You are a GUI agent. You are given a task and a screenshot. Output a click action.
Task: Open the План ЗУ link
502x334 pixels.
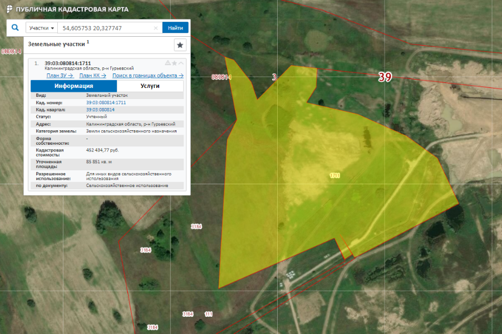60,75
